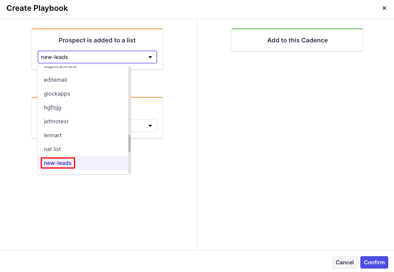The height and width of the screenshot is (272, 394).
Task: Click the dropdown list scrollbar thumb
Action: 129,143
